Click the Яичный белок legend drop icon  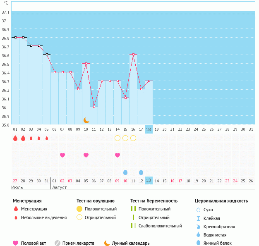pos(198,243)
